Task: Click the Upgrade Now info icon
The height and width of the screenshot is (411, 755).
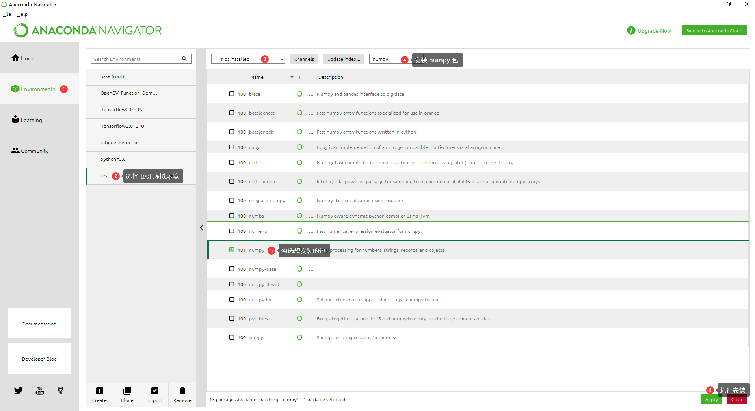Action: [x=631, y=30]
